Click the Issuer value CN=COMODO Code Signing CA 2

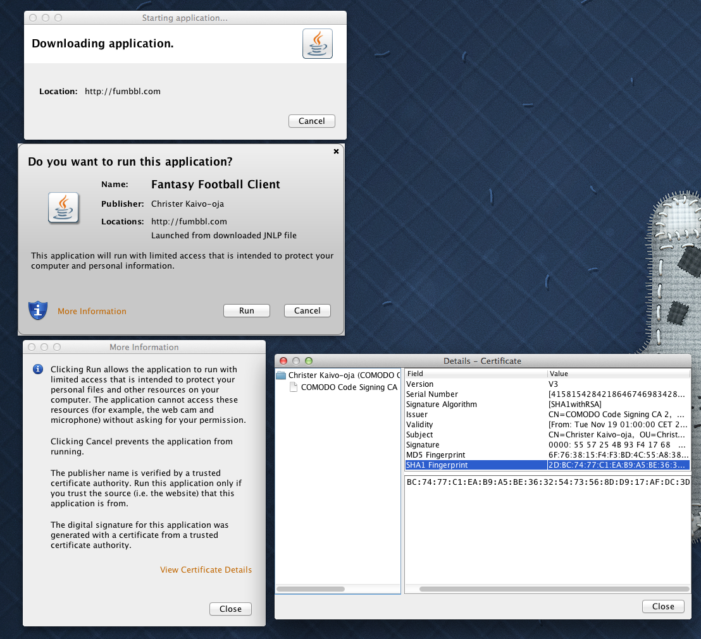pyautogui.click(x=619, y=415)
